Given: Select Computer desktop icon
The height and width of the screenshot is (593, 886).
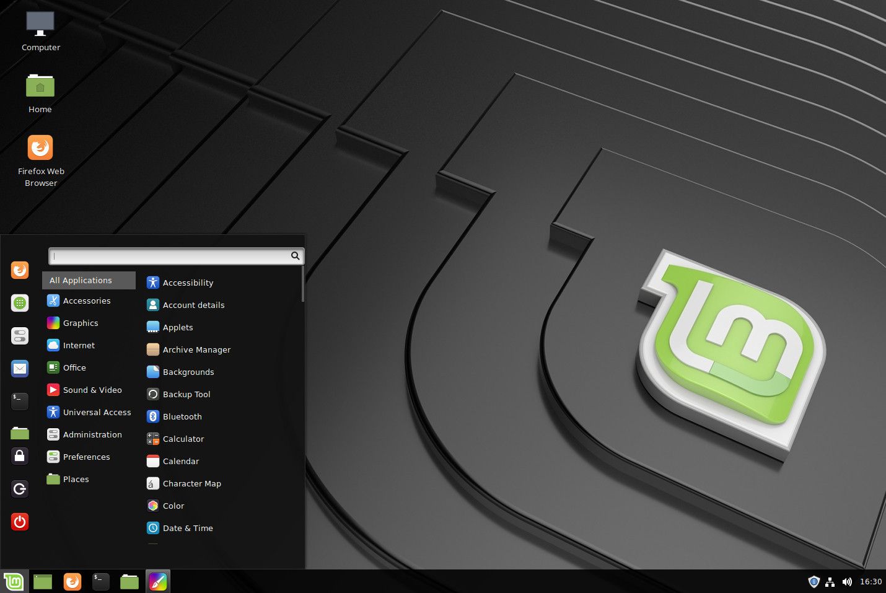Looking at the screenshot, I should point(41,31).
